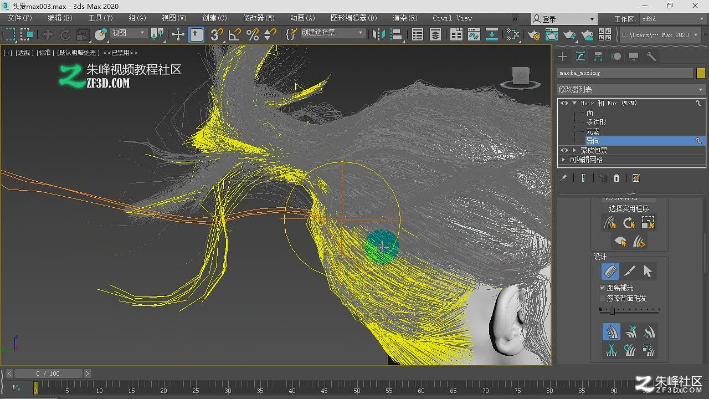The height and width of the screenshot is (399, 709).
Task: Click the Select and Rotate tool
Action: tap(65, 35)
